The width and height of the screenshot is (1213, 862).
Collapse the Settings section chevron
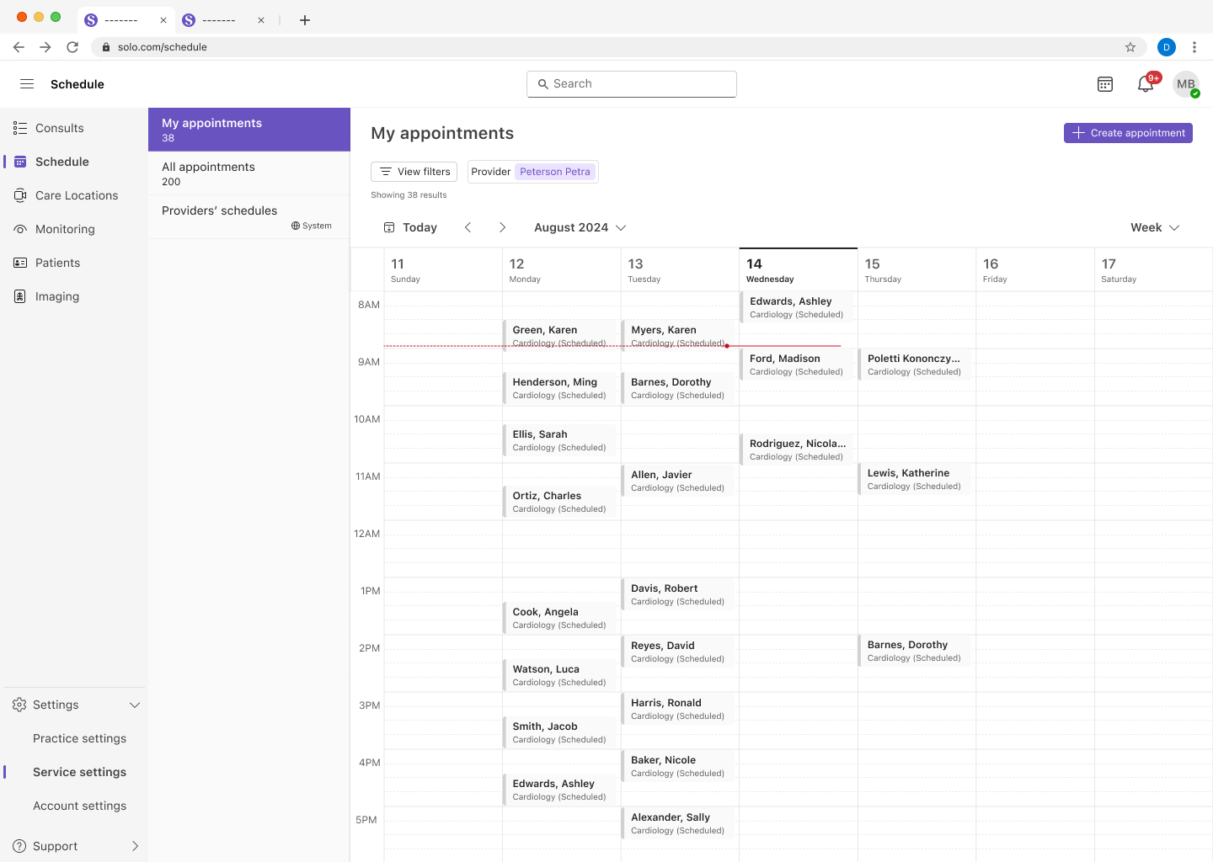[x=135, y=705]
